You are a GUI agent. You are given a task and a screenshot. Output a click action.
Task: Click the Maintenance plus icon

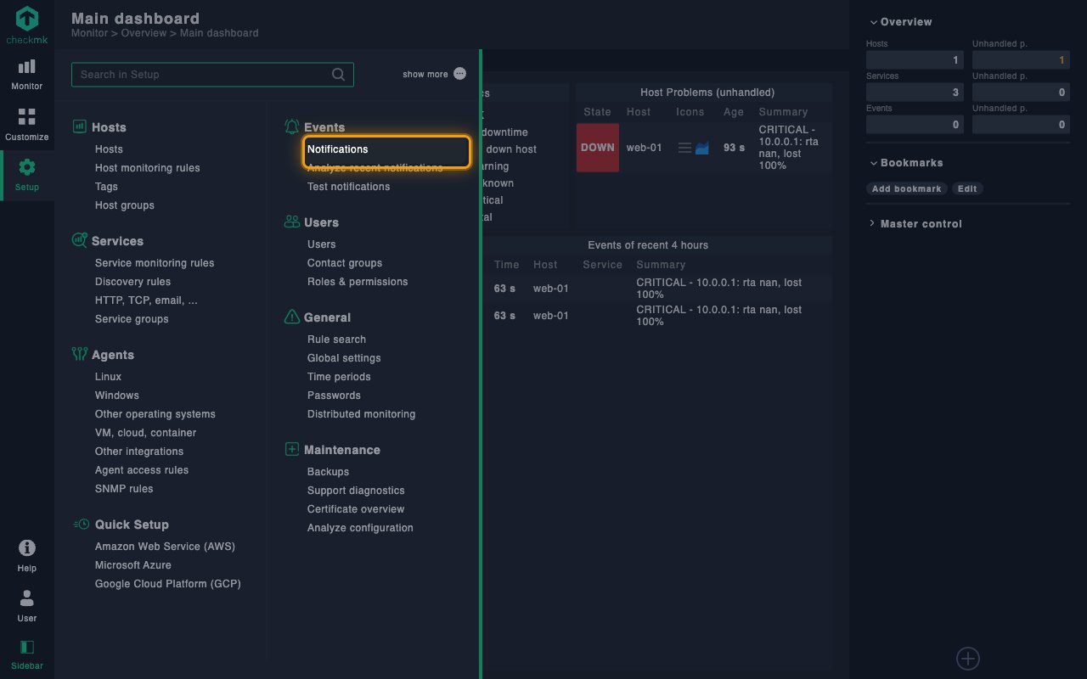292,449
